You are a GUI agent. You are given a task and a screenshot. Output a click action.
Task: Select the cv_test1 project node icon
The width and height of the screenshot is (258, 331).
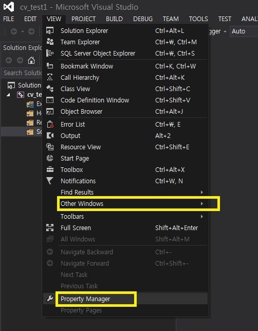pos(21,95)
